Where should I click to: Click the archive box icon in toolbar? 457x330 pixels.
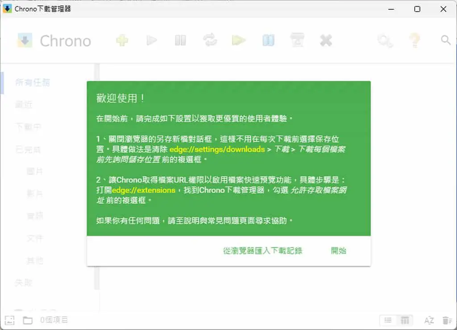pos(297,40)
